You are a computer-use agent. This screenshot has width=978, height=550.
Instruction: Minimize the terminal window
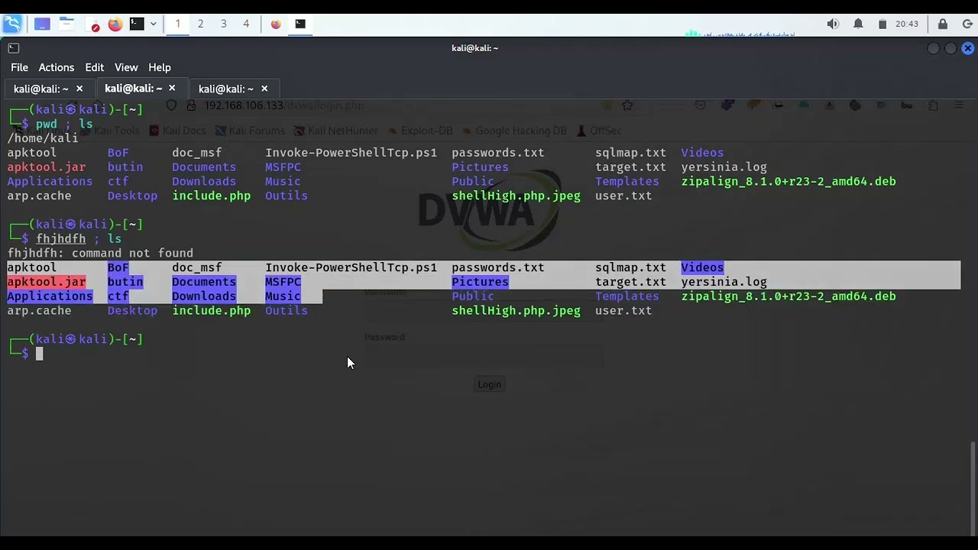click(x=933, y=48)
